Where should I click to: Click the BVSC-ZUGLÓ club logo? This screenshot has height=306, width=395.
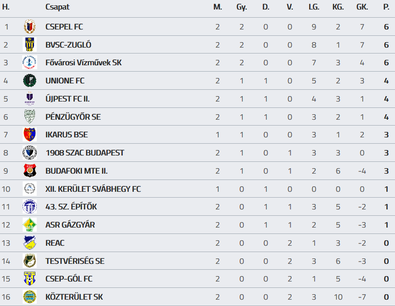click(29, 45)
